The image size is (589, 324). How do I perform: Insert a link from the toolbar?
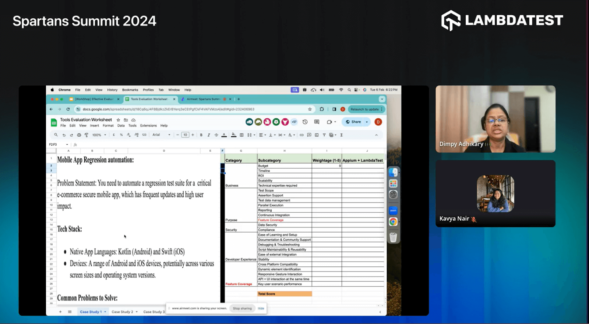pyautogui.click(x=301, y=135)
